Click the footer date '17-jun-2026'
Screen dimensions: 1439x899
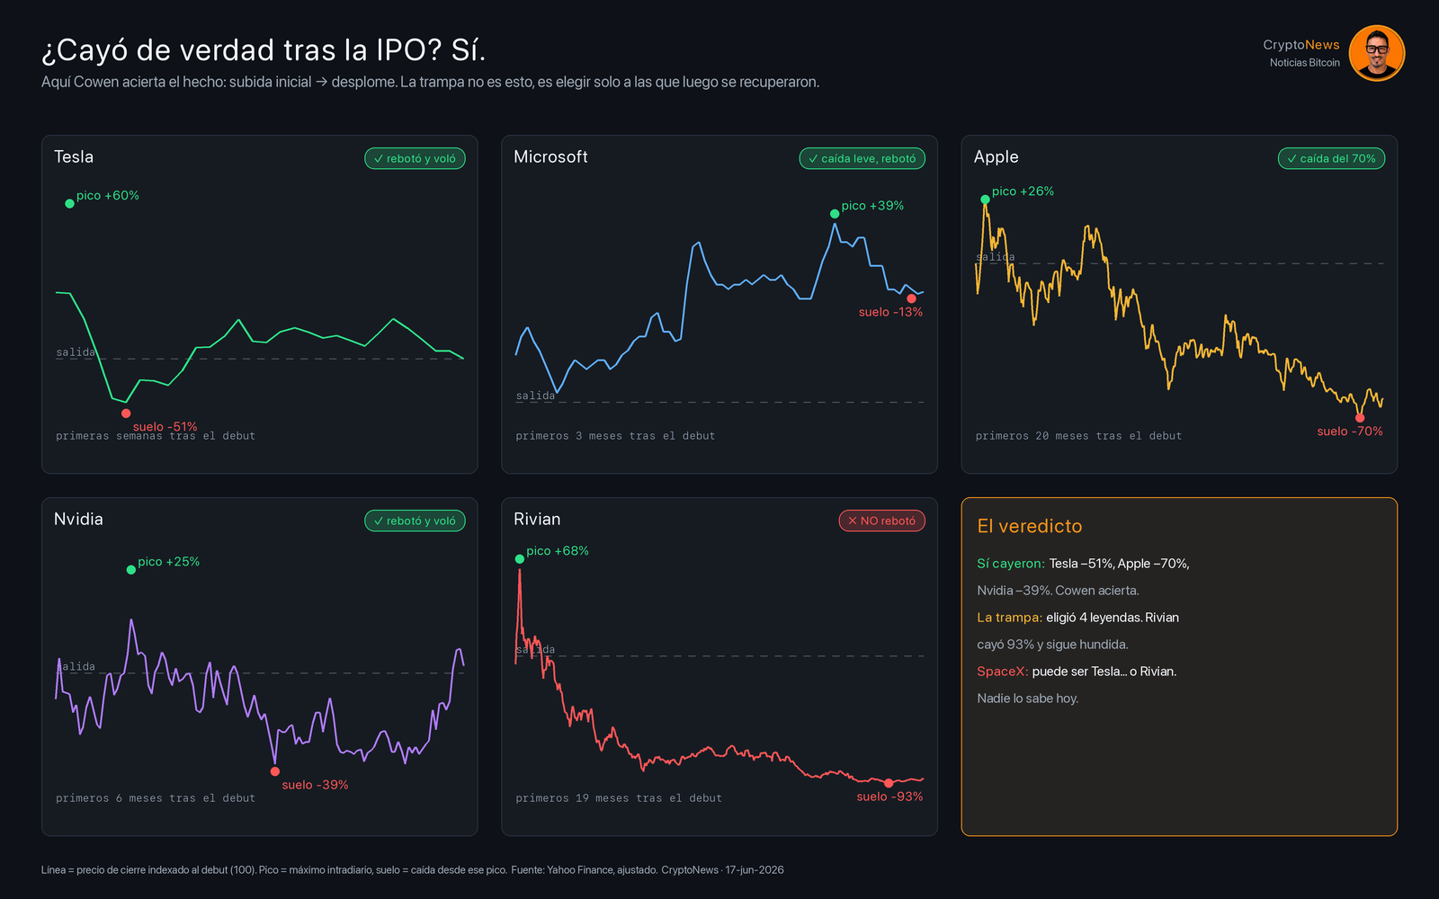click(755, 870)
